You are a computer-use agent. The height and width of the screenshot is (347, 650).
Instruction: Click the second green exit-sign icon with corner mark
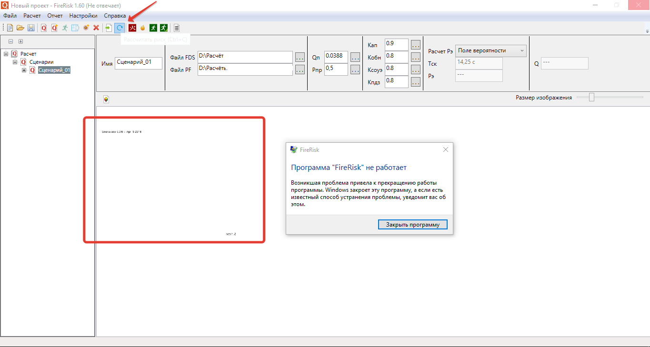[x=164, y=28]
